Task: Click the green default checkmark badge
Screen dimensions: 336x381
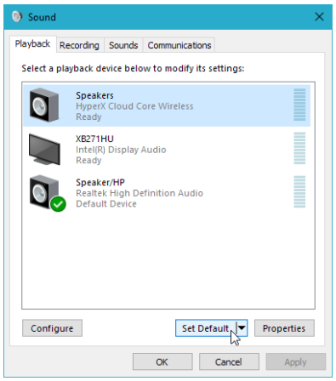Action: pos(58,204)
